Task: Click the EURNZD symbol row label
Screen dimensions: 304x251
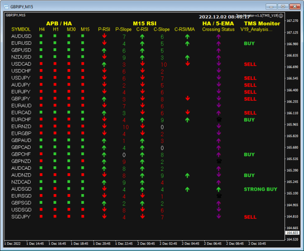Action: click(21, 126)
